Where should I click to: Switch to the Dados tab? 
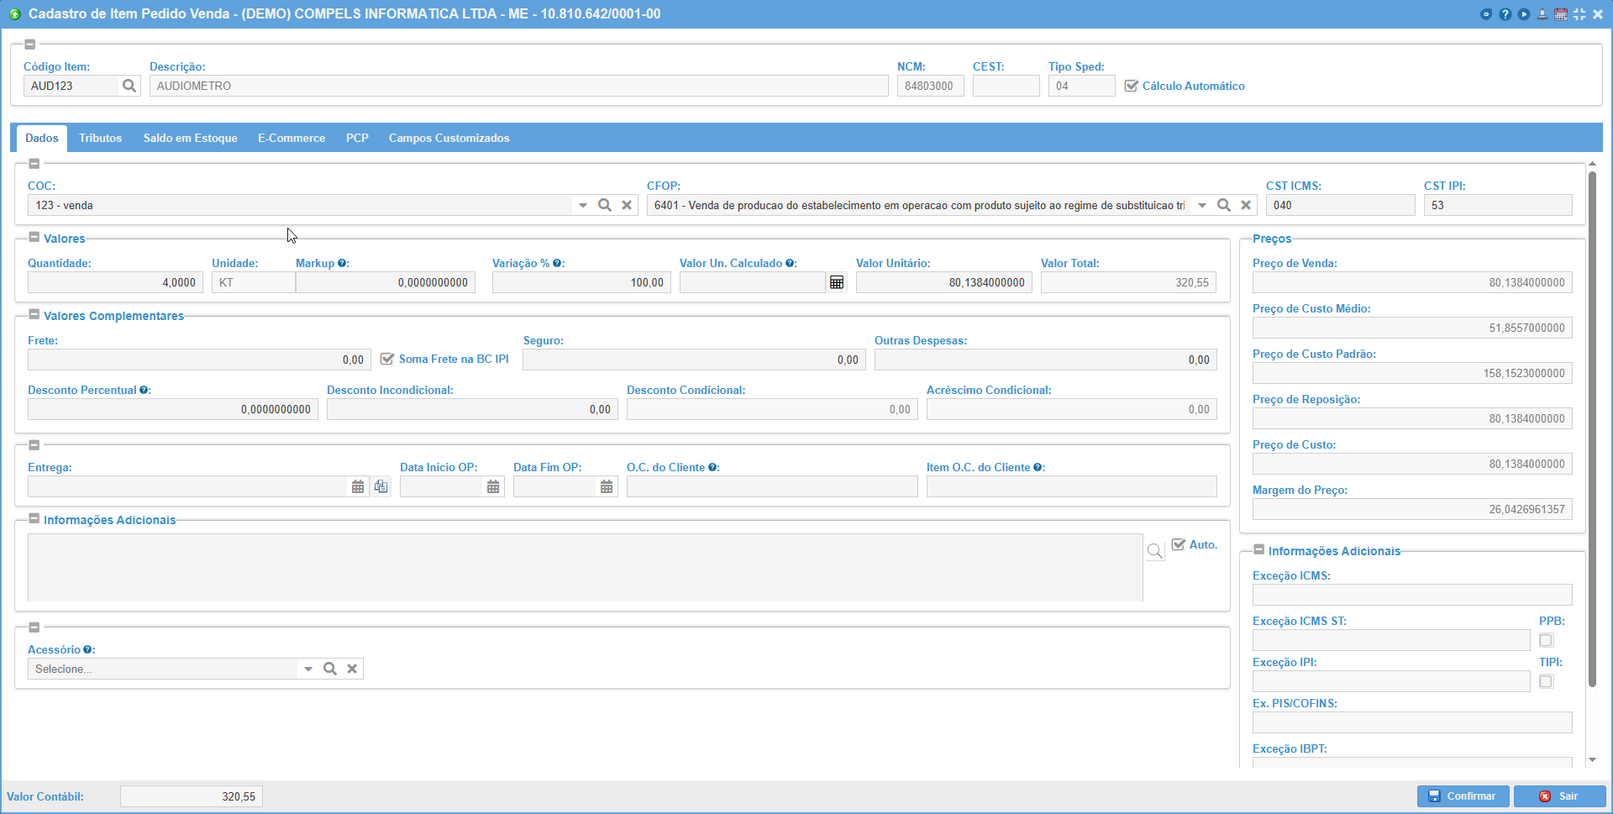click(x=42, y=138)
